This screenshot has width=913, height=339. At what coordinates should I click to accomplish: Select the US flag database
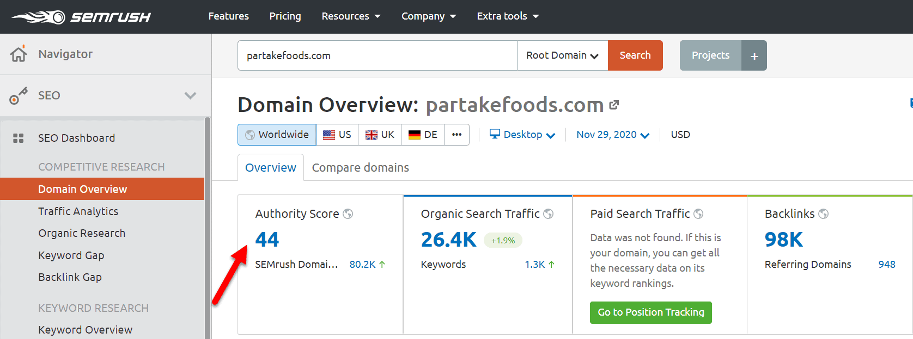click(337, 135)
